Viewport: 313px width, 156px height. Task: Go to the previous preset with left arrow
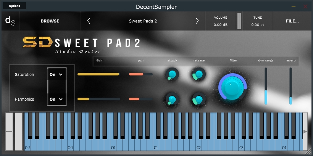click(x=89, y=21)
